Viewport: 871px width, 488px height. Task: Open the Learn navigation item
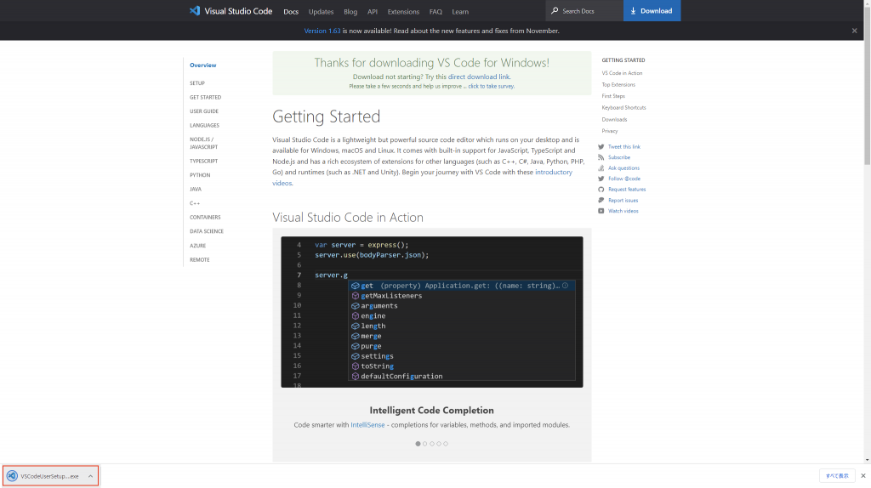[x=460, y=11]
